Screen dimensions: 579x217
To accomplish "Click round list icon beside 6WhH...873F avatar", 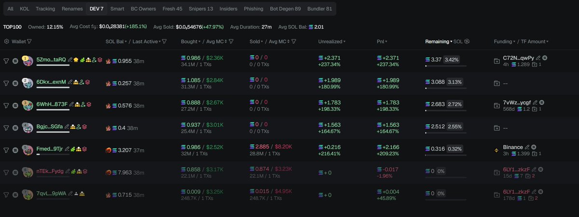I will (15, 105).
